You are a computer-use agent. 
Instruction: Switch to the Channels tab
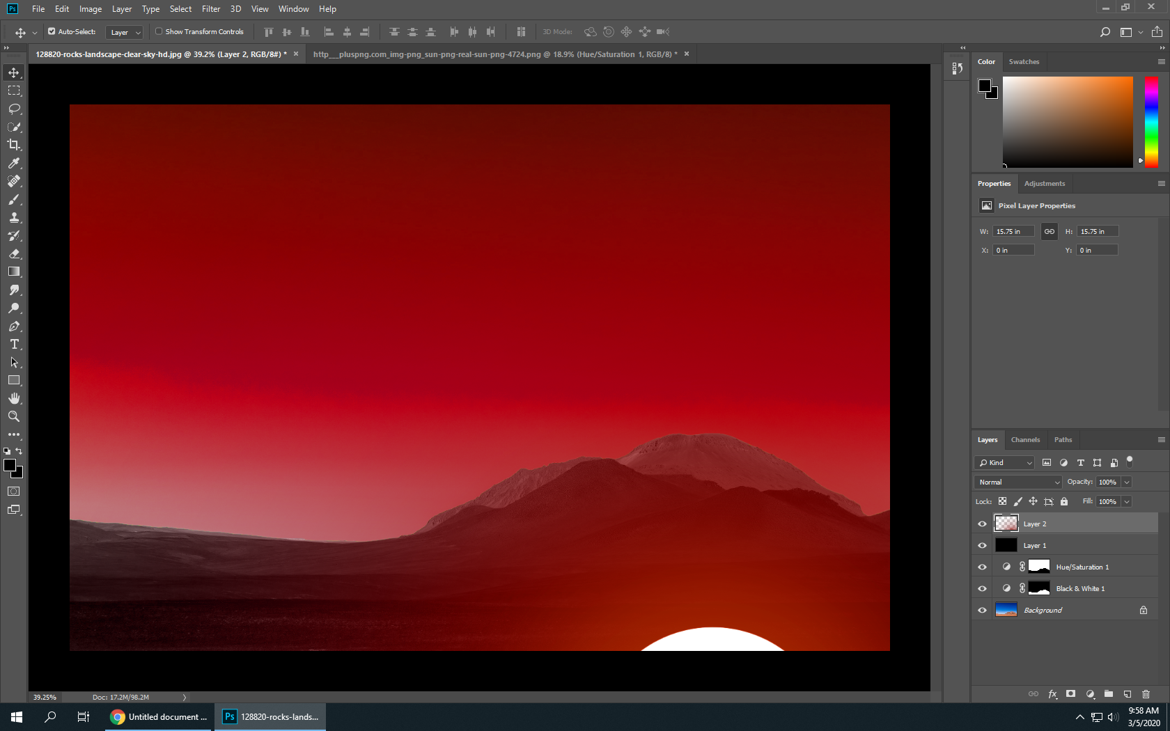click(x=1025, y=439)
